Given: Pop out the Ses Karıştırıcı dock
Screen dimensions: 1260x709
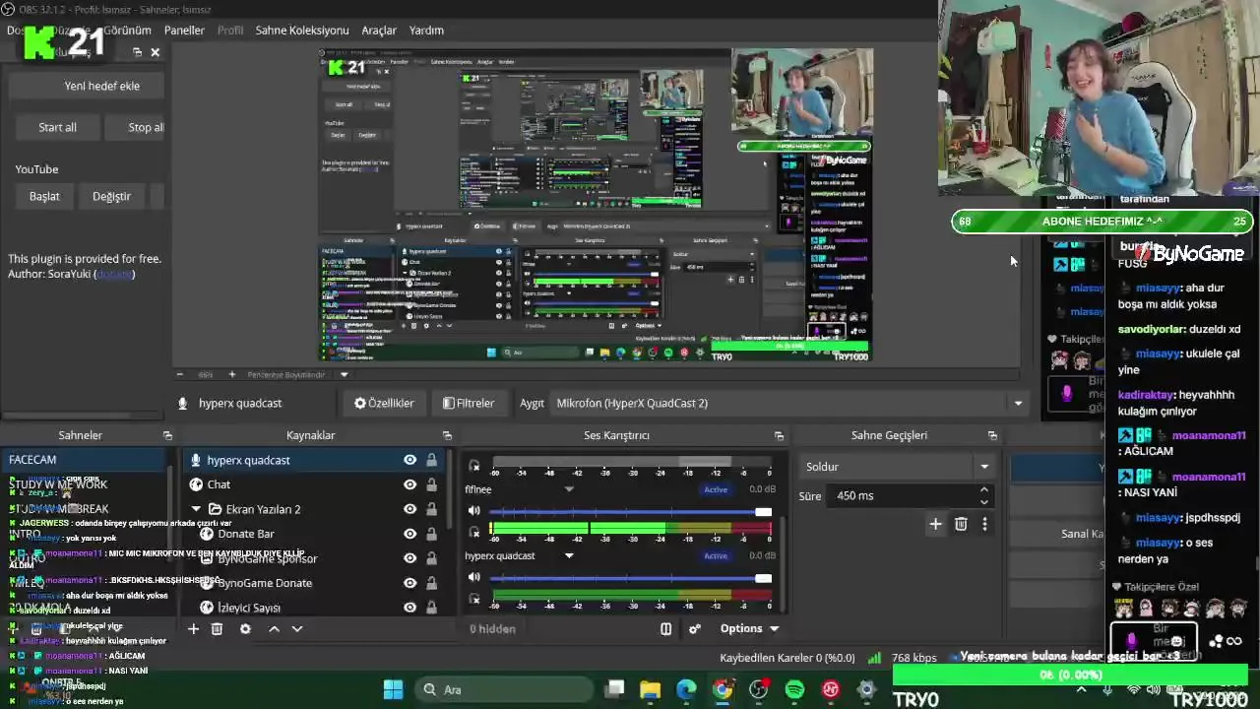Looking at the screenshot, I should click(779, 435).
